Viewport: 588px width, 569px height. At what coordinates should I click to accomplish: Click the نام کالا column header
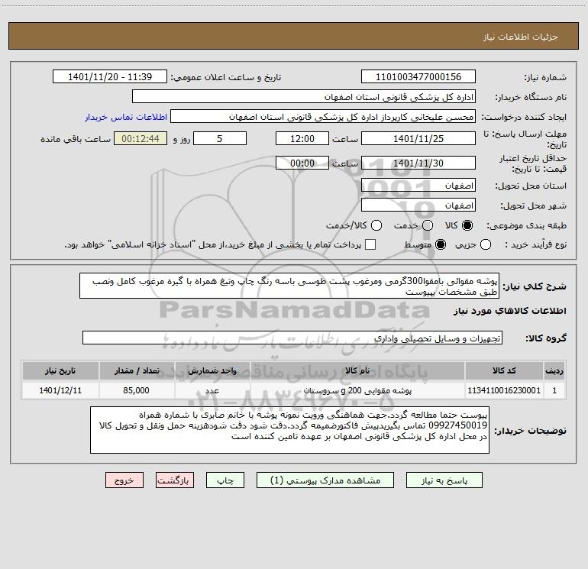[357, 370]
